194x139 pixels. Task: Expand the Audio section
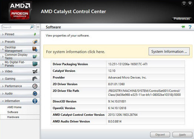(x=20, y=94)
